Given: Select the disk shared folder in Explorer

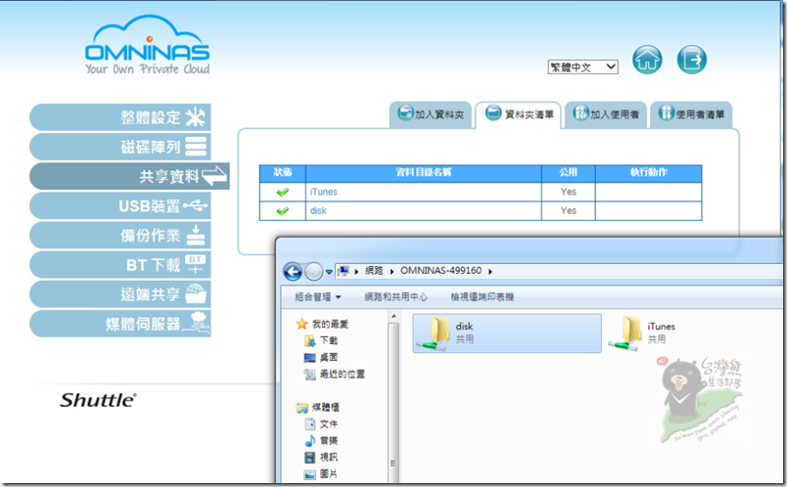Looking at the screenshot, I should point(507,333).
